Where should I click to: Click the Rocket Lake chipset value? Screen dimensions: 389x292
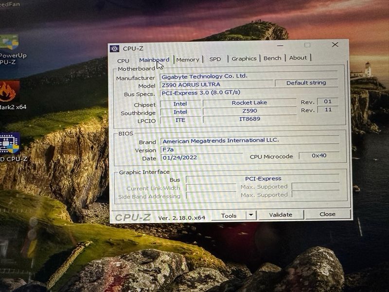pyautogui.click(x=249, y=103)
